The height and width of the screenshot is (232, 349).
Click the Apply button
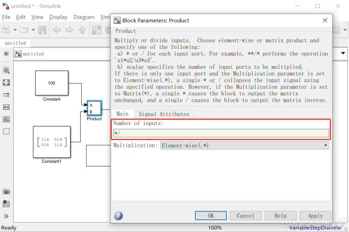tap(315, 215)
